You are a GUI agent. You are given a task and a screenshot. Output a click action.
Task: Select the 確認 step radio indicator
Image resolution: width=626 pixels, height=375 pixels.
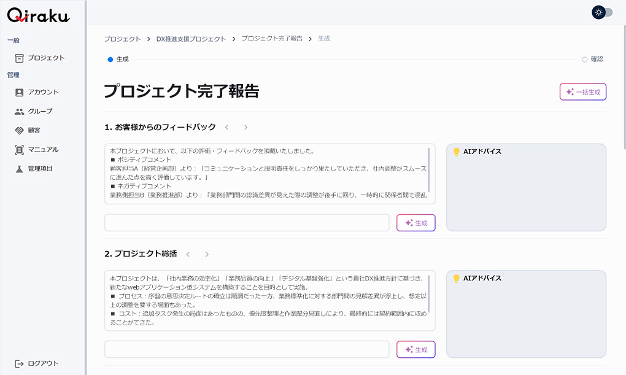[585, 60]
